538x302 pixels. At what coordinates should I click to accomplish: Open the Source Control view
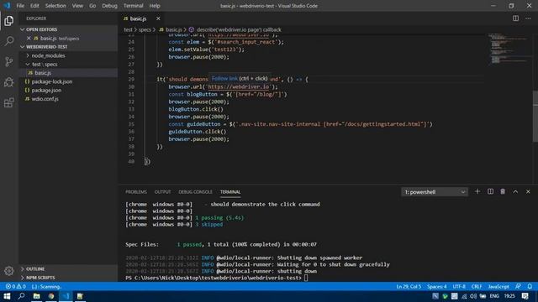(9, 61)
